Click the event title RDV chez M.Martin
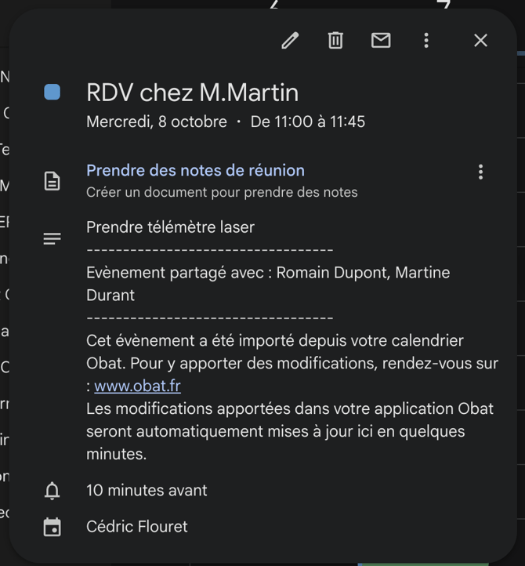 [x=192, y=93]
